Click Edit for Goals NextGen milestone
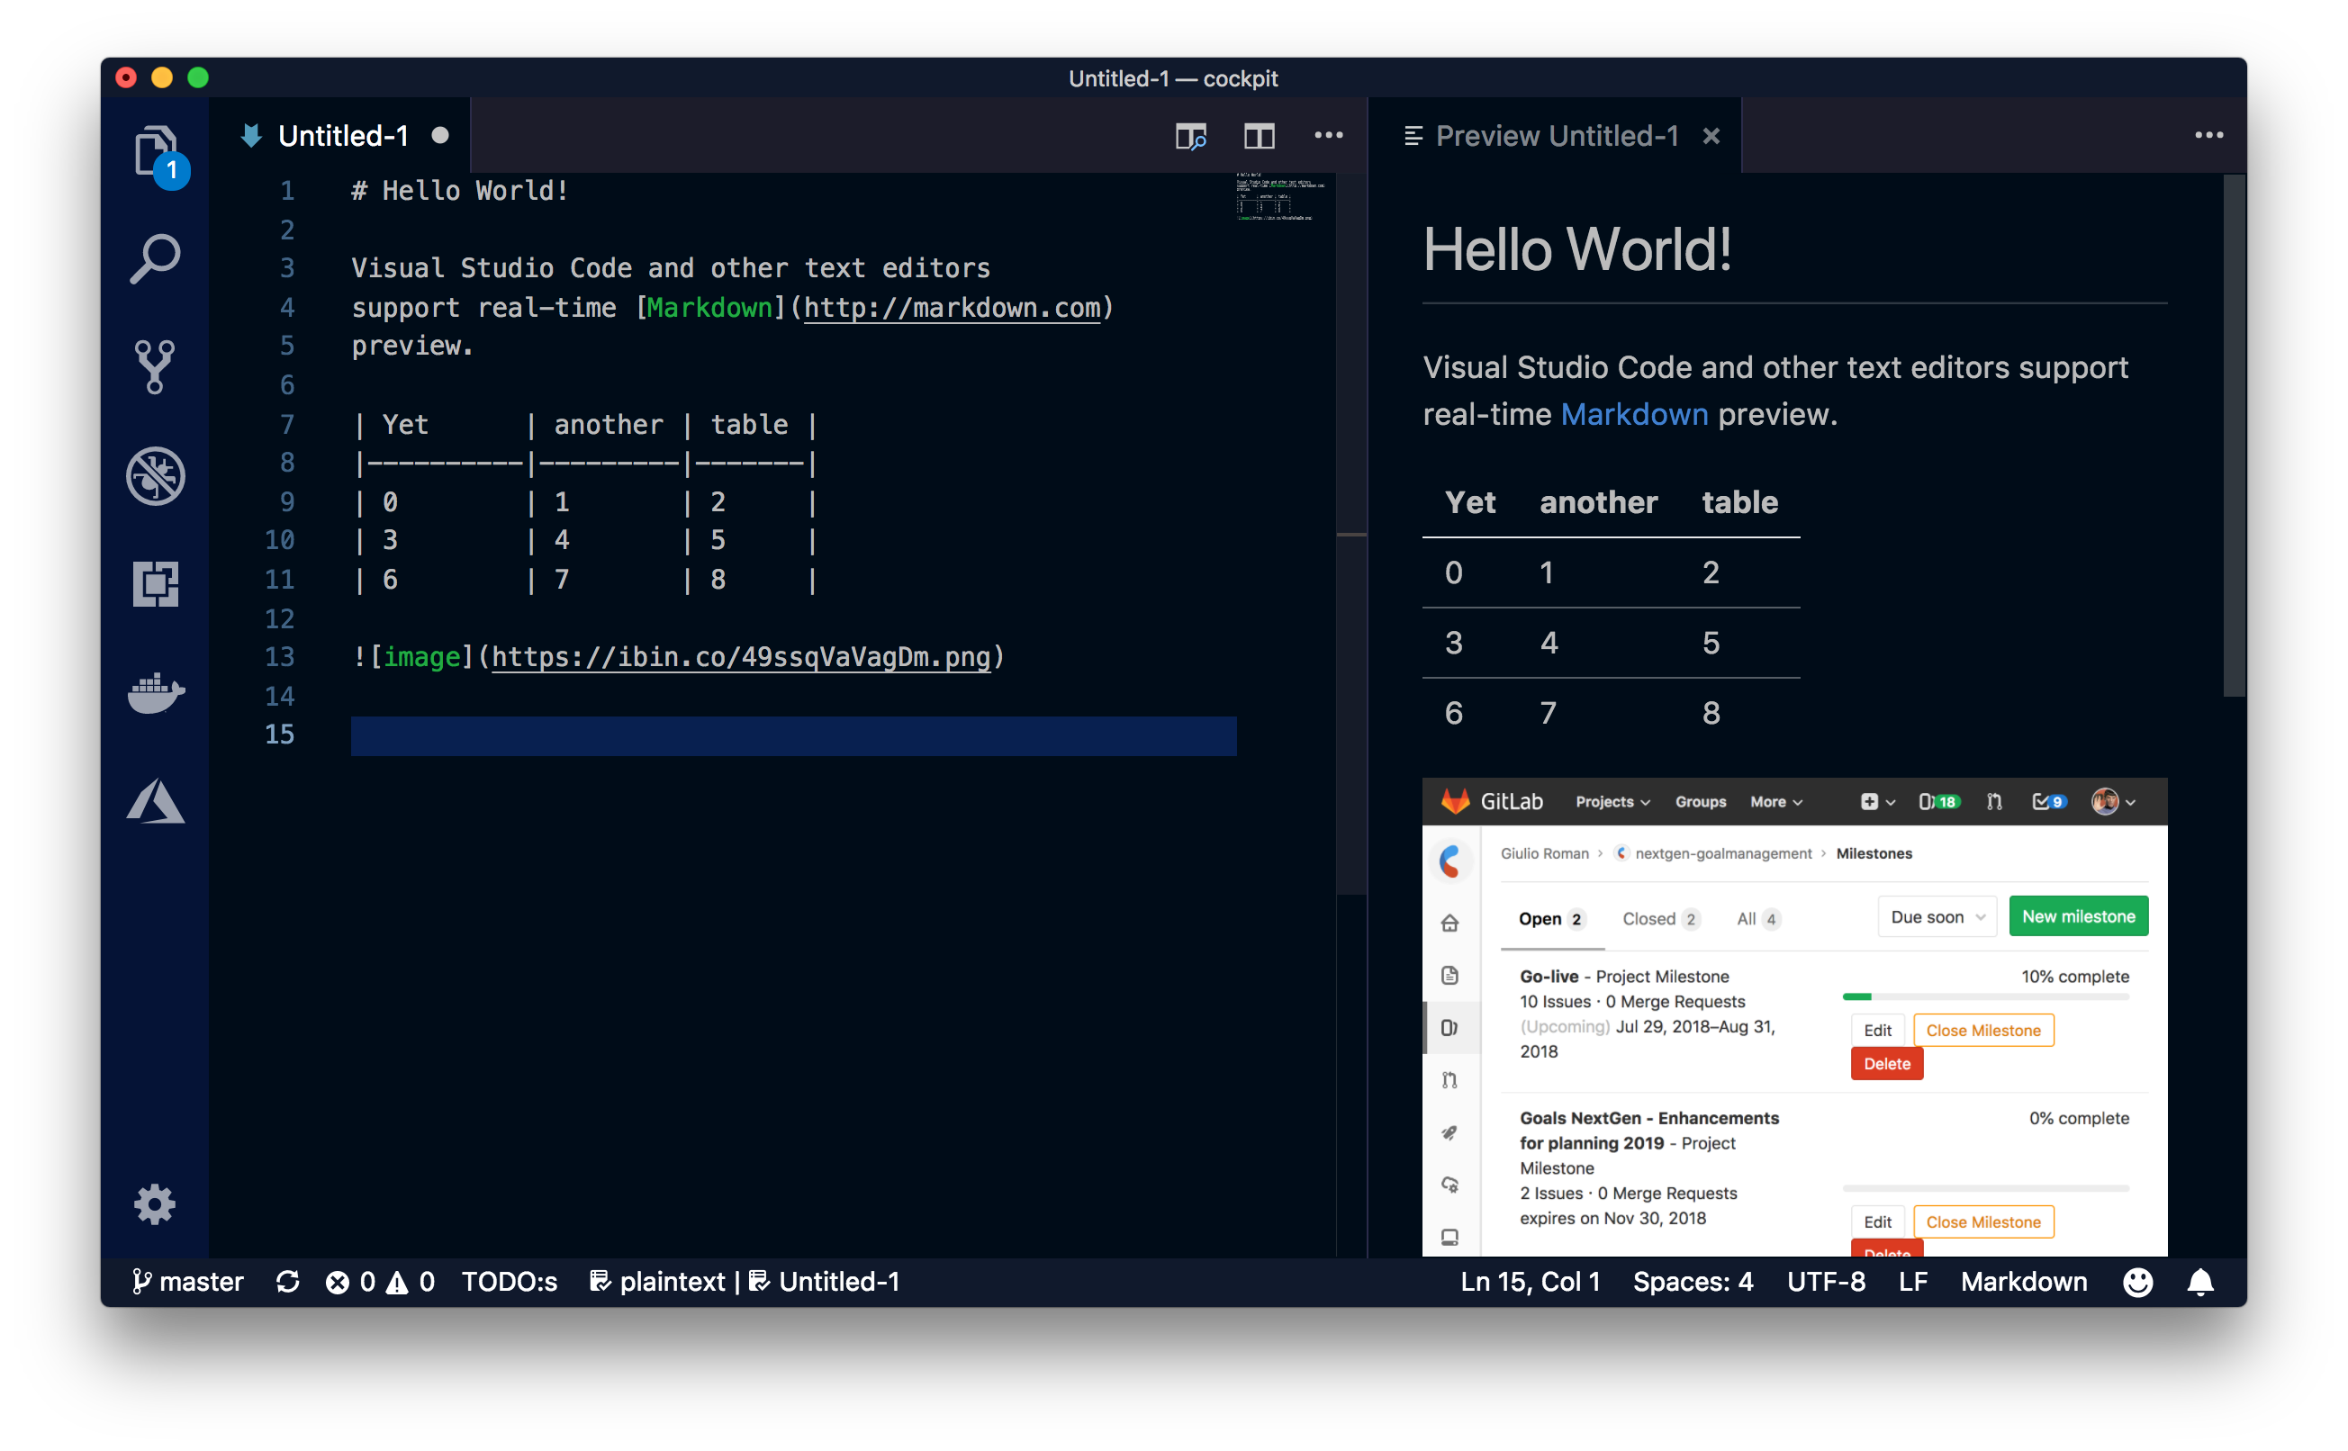 [1877, 1221]
